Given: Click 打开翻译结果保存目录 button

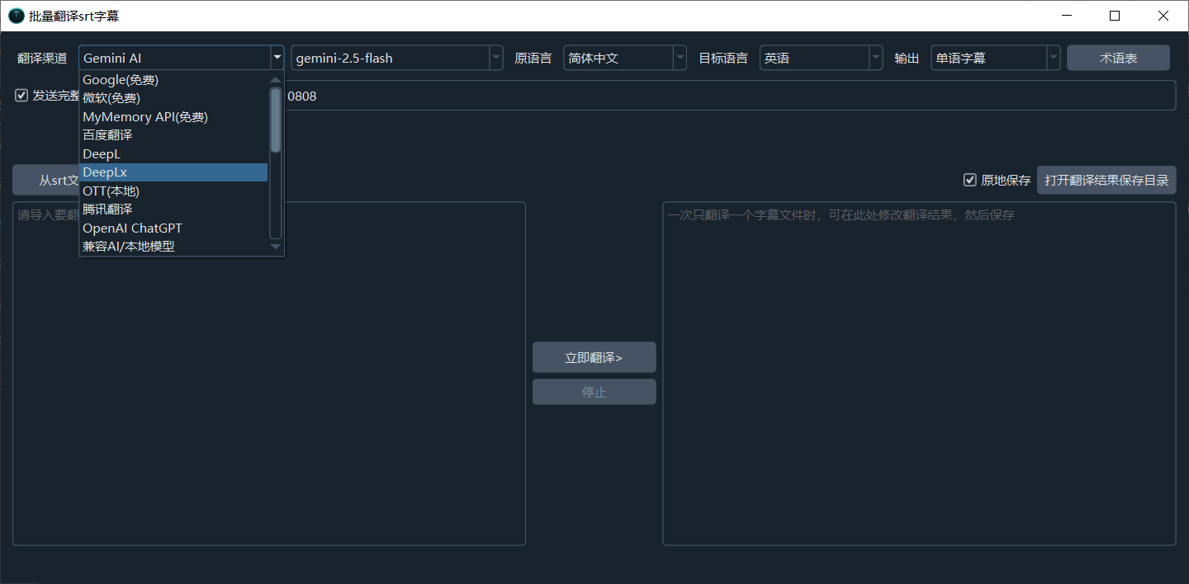Looking at the screenshot, I should tap(1106, 180).
